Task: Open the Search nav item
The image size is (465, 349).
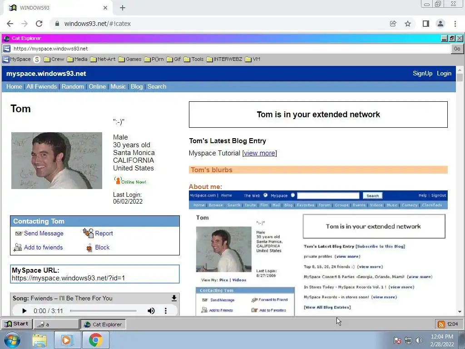Action: (x=157, y=87)
